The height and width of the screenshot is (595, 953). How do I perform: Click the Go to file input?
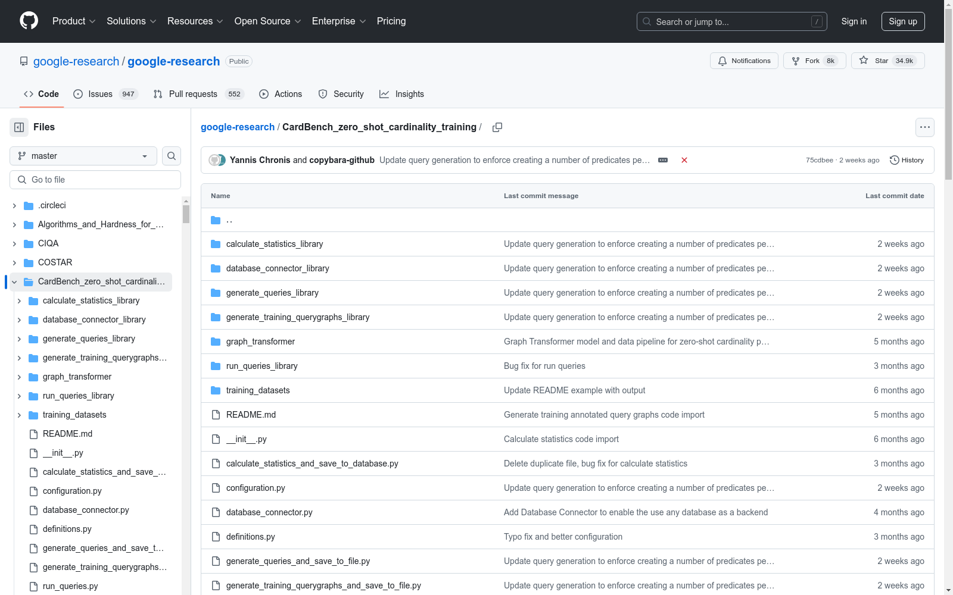pyautogui.click(x=95, y=180)
